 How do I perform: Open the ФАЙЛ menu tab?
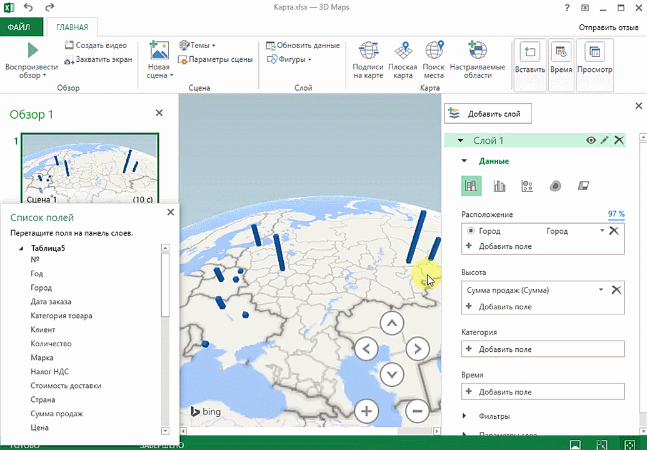[19, 27]
